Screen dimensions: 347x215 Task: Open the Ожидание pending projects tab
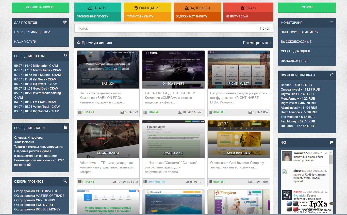pyautogui.click(x=147, y=12)
